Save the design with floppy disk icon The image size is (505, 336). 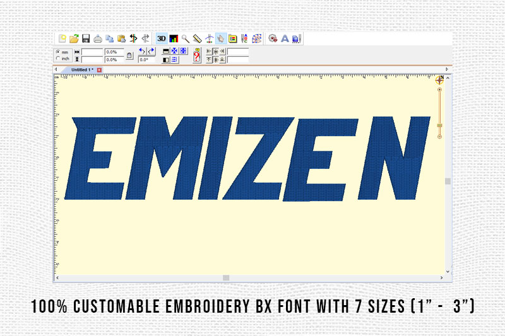pyautogui.click(x=86, y=38)
